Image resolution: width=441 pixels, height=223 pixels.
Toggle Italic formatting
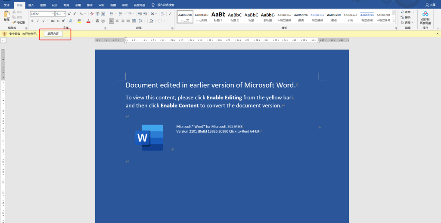pyautogui.click(x=38, y=21)
